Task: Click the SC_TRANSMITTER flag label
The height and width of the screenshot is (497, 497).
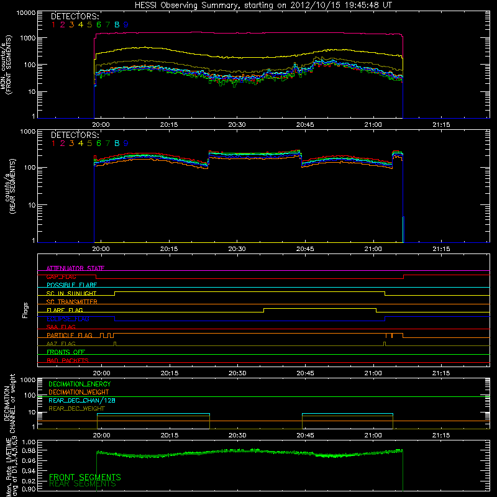Action: tap(72, 302)
